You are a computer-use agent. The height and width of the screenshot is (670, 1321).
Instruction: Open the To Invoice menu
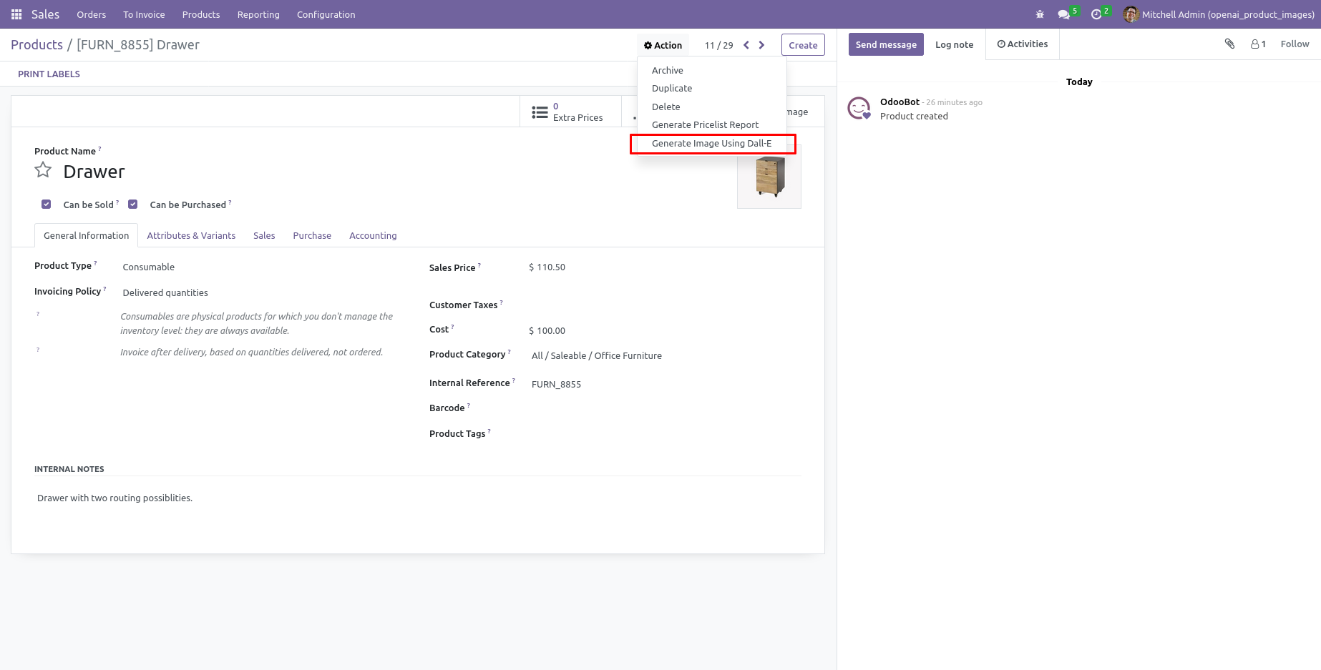tap(144, 14)
